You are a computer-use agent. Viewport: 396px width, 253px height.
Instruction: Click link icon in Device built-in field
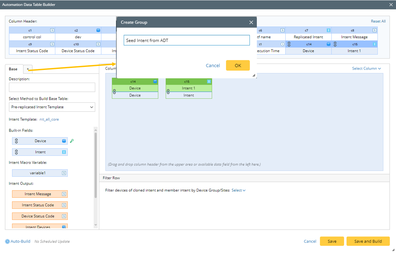tap(16, 141)
